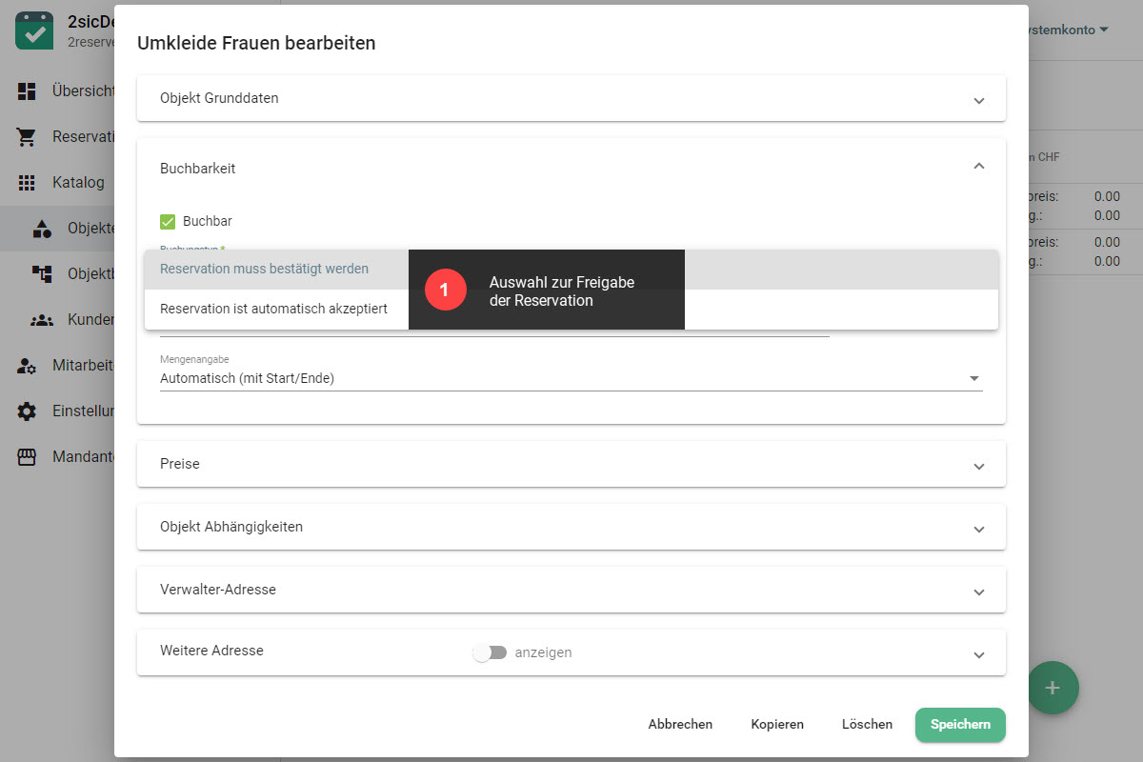
Task: Click the Reservation shopping cart icon
Action: 27,137
